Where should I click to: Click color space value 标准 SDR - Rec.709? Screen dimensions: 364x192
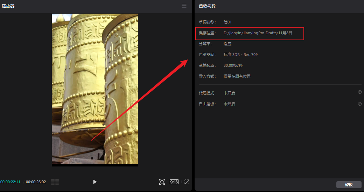[x=240, y=55]
